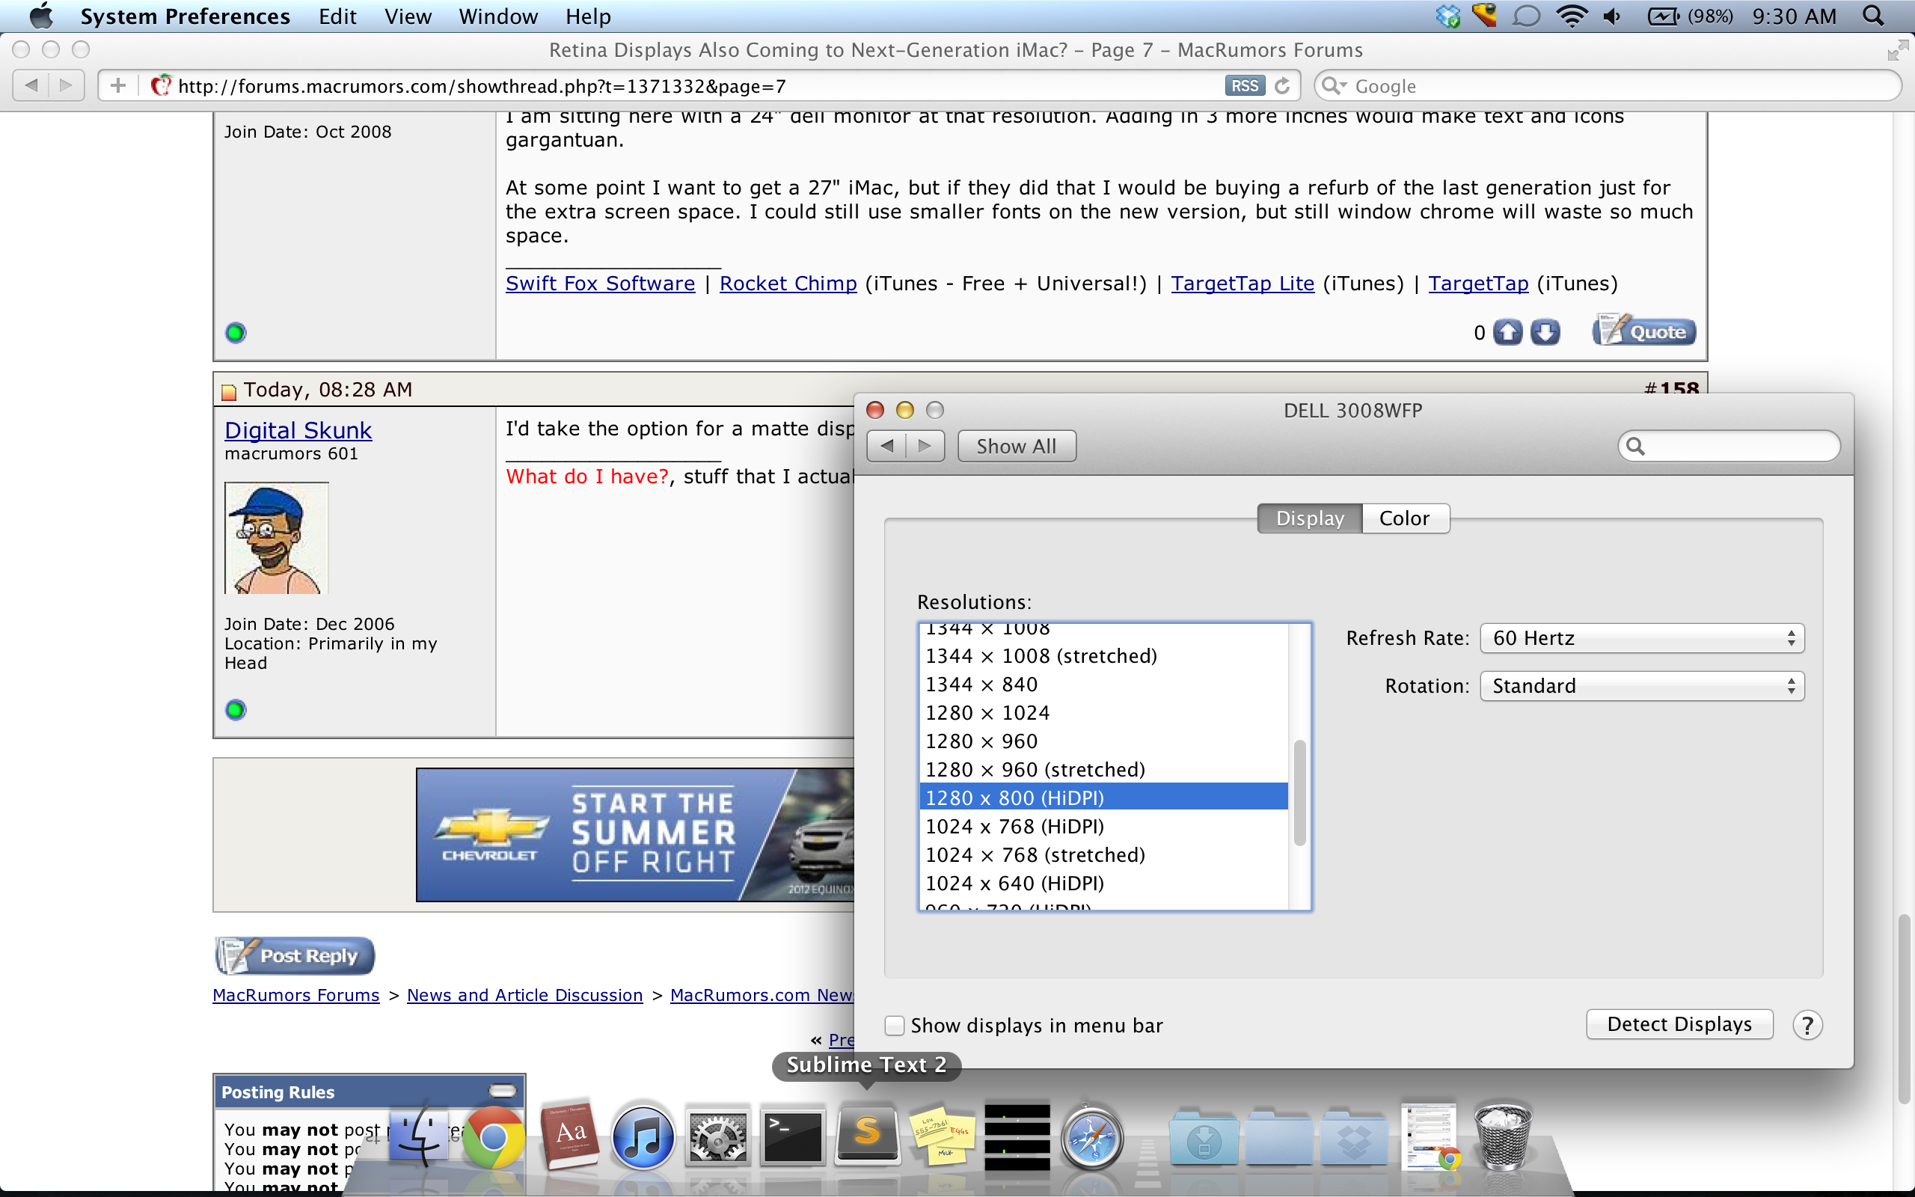Screen dimensions: 1915x1197
Task: Open the Window menu in the menu bar
Action: [497, 16]
